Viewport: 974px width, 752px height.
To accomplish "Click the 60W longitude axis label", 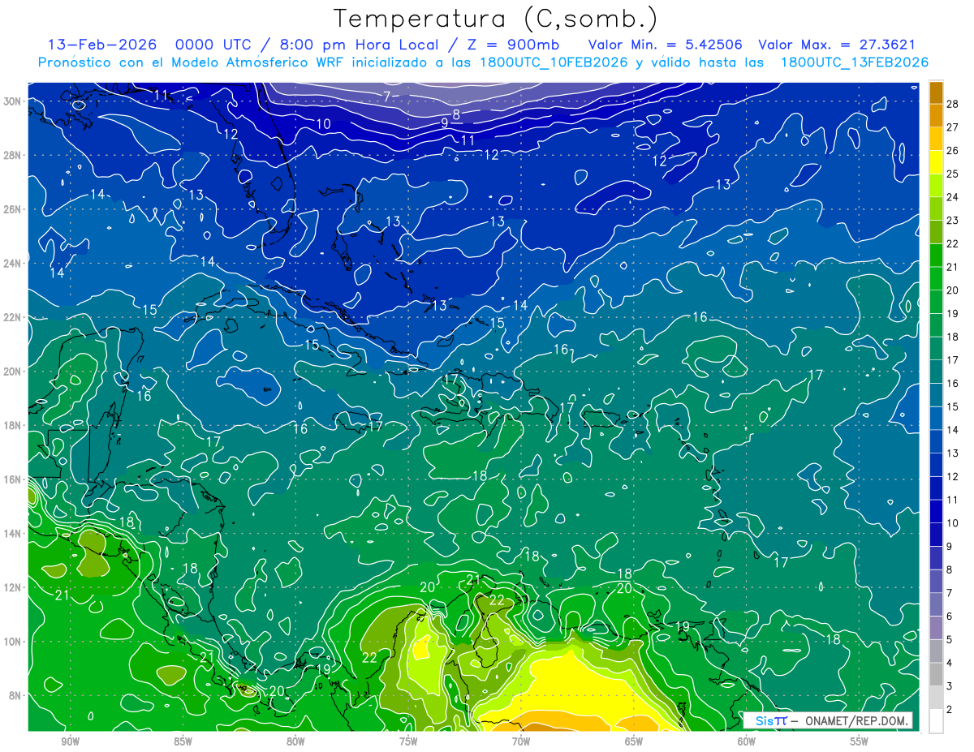I will (747, 741).
